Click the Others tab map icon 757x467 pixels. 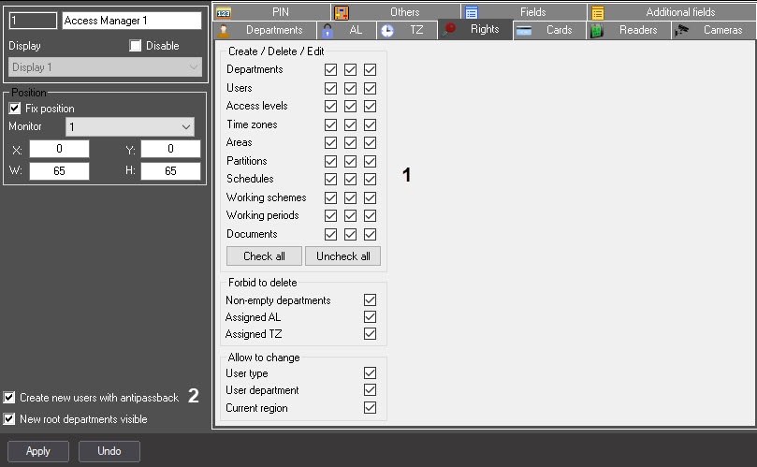[x=342, y=12]
